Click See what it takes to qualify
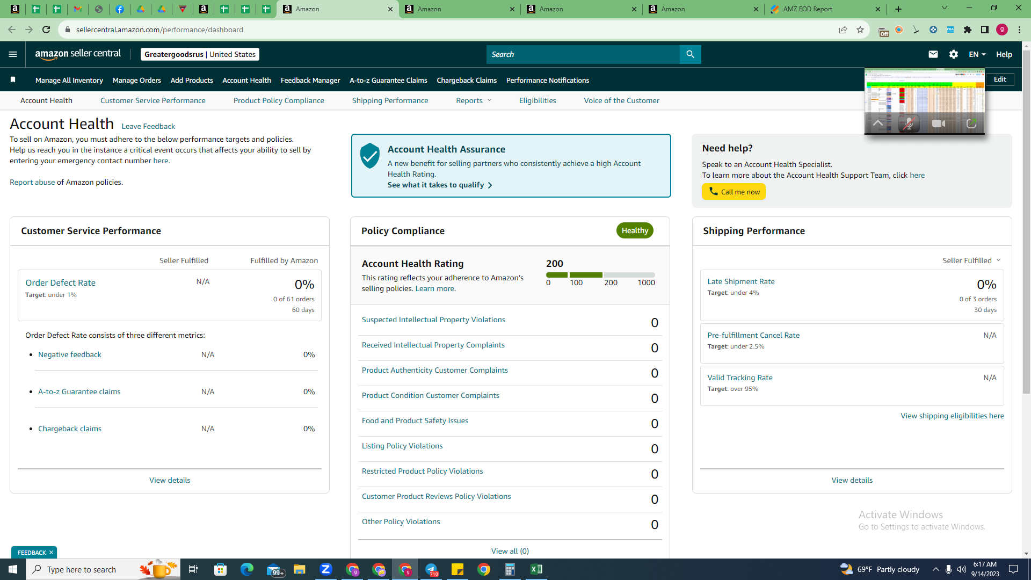Viewport: 1031px width, 580px height. tap(440, 185)
